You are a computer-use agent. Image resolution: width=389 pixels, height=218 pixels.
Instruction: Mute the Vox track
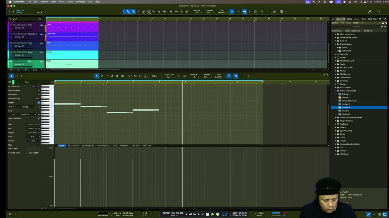(14, 61)
